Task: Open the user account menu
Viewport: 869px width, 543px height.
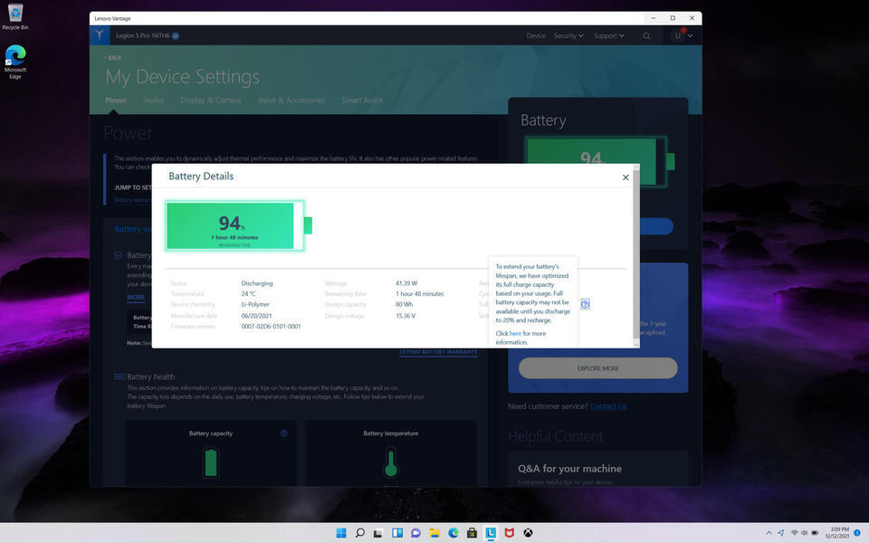Action: coord(683,35)
